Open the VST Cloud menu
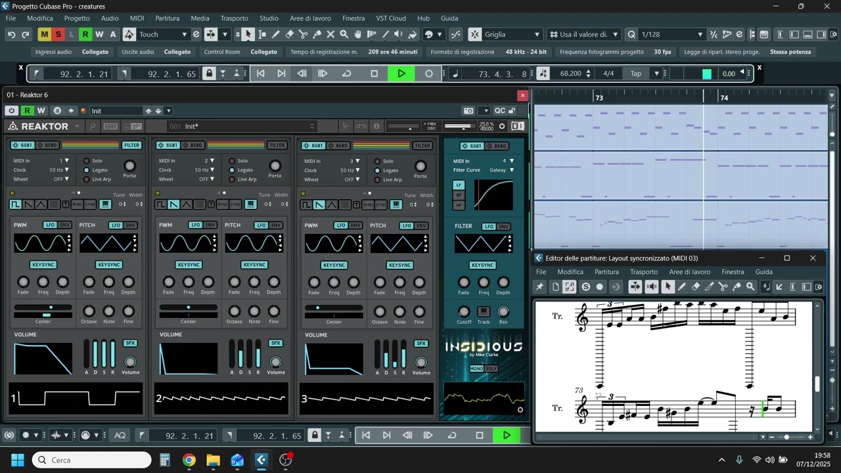The width and height of the screenshot is (841, 473). pos(391,18)
